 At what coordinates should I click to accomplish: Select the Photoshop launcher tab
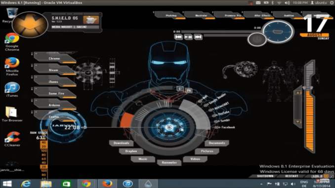click(170, 15)
